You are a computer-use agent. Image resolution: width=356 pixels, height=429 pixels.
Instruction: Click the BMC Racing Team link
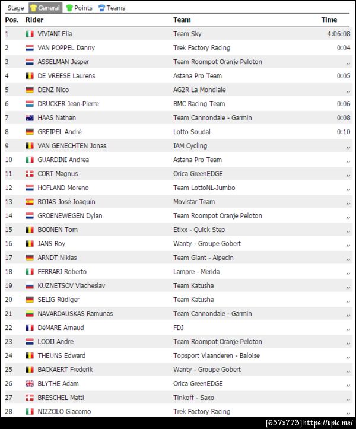(199, 104)
